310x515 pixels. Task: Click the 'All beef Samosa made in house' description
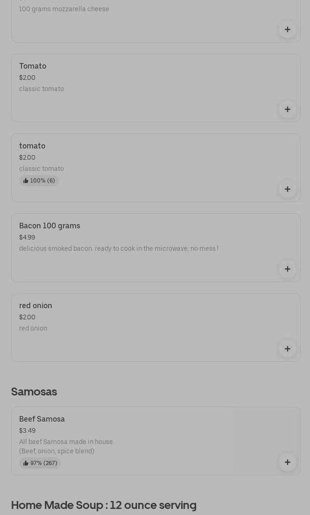[66, 442]
